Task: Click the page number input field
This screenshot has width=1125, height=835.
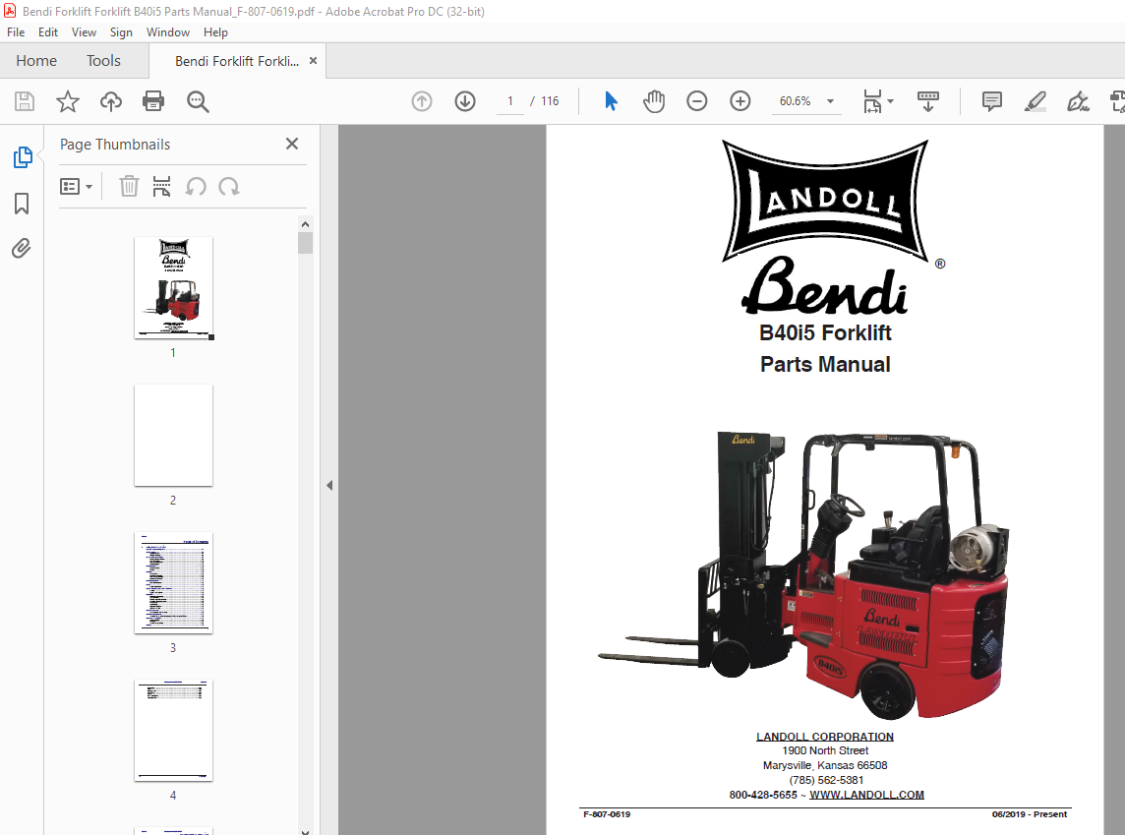Action: tap(510, 101)
